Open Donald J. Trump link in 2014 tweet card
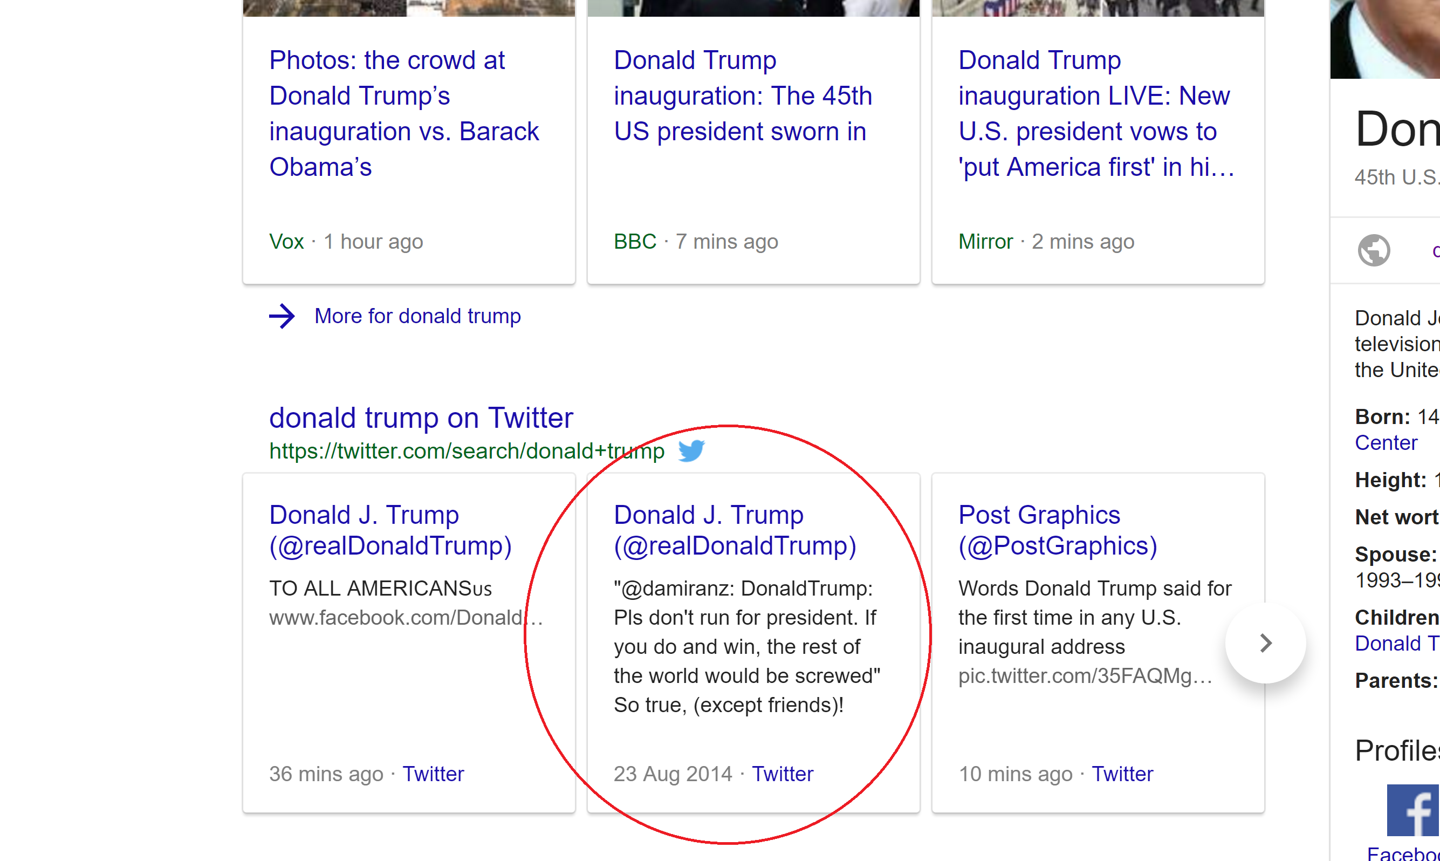The width and height of the screenshot is (1440, 861). 735,530
